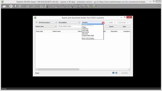The width and height of the screenshot is (162, 91).
Task: Click the CD/DVD disc toolbar icon
Action: (x=11, y=6)
